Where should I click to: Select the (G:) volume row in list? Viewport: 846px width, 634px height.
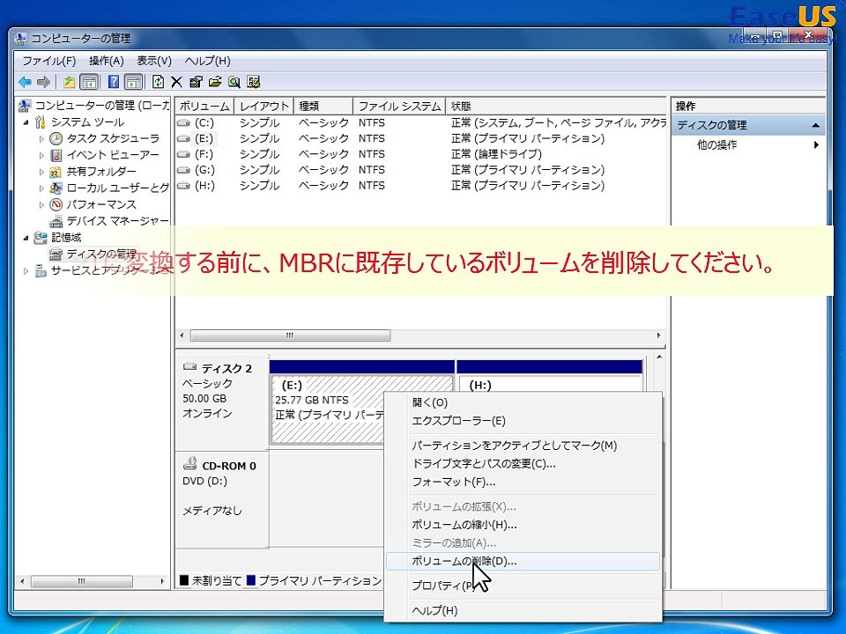coord(421,170)
